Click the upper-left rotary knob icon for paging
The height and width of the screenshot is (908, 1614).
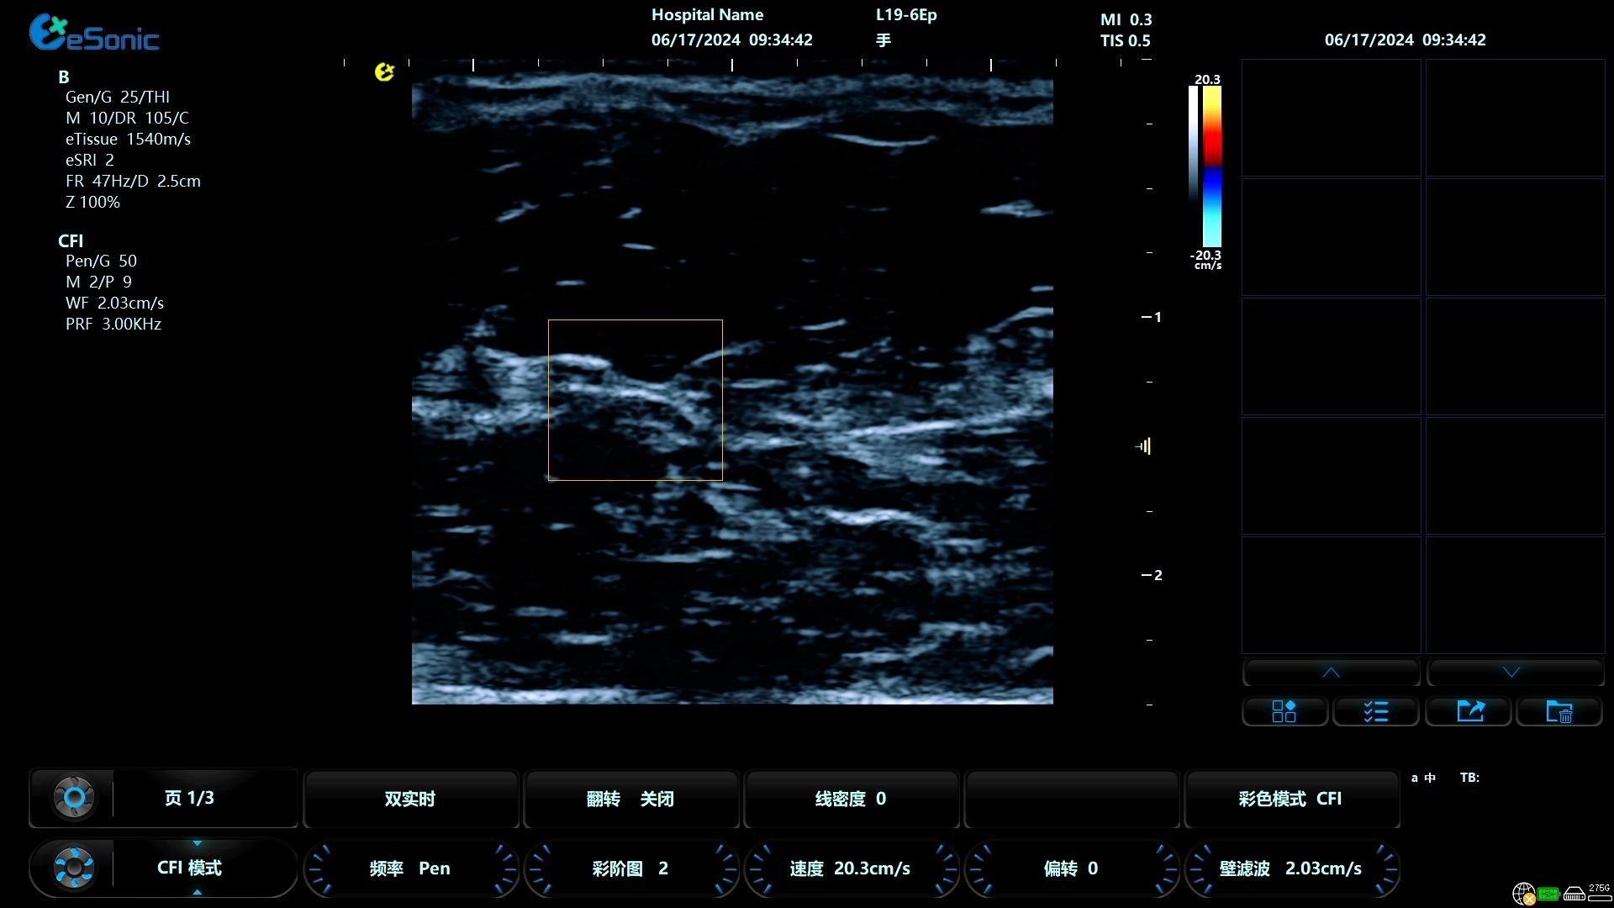[x=74, y=798]
